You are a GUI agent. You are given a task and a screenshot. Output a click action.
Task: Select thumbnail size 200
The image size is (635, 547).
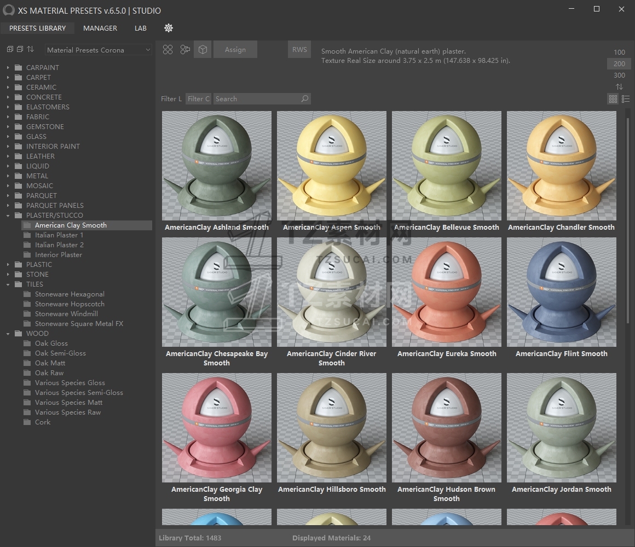619,63
